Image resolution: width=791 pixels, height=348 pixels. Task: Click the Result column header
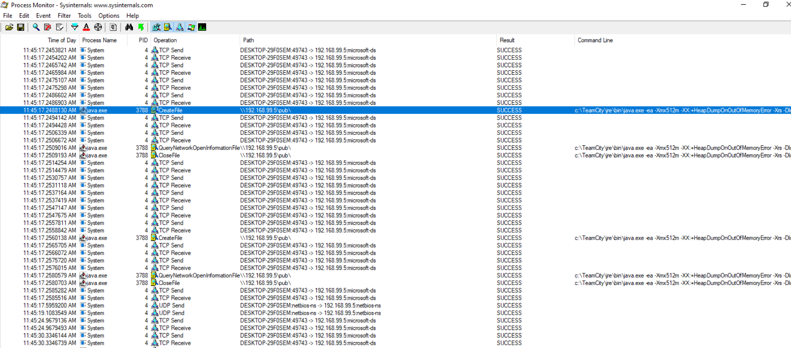[x=535, y=40]
